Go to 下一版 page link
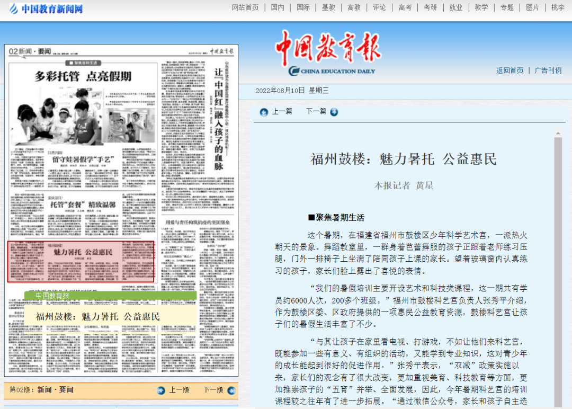The height and width of the screenshot is (409, 572). [x=213, y=390]
